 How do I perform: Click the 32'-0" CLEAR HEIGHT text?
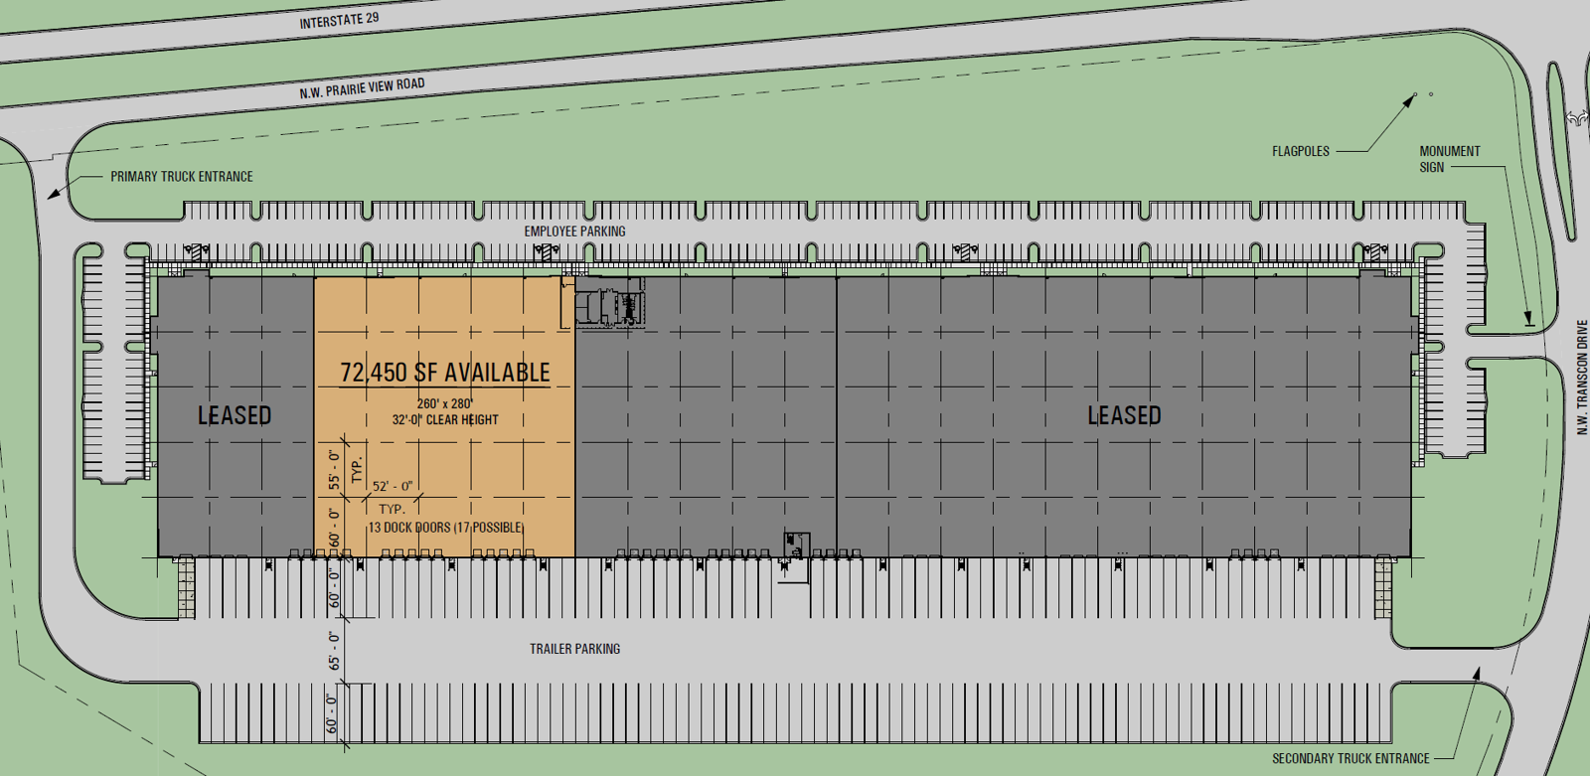point(445,419)
